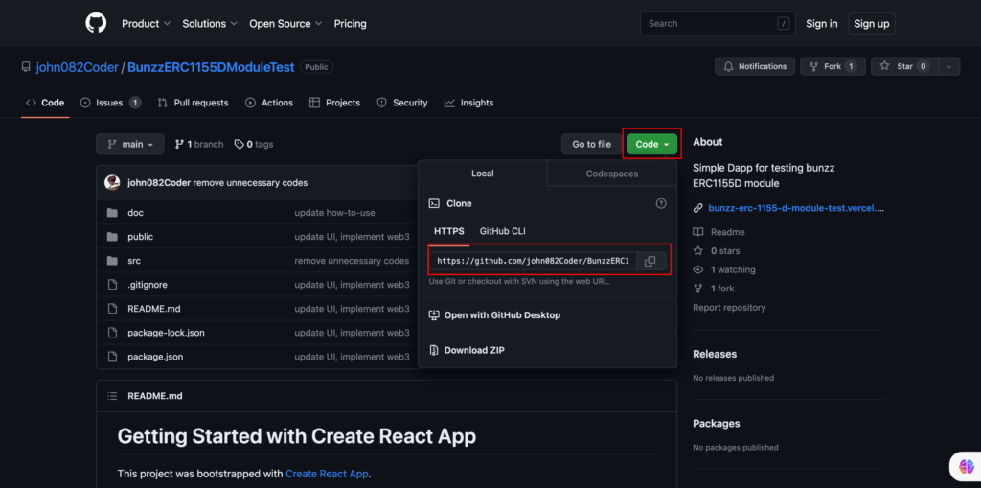Click the Packages heading link
Screen dimensions: 981x488
(x=717, y=424)
